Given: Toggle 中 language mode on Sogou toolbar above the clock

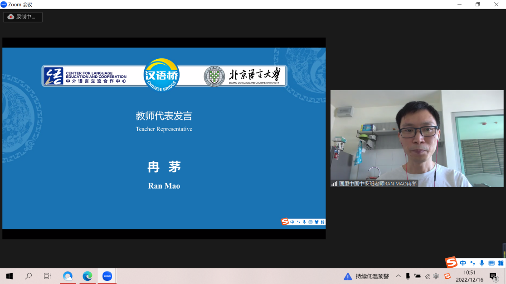Looking at the screenshot, I should pyautogui.click(x=463, y=263).
